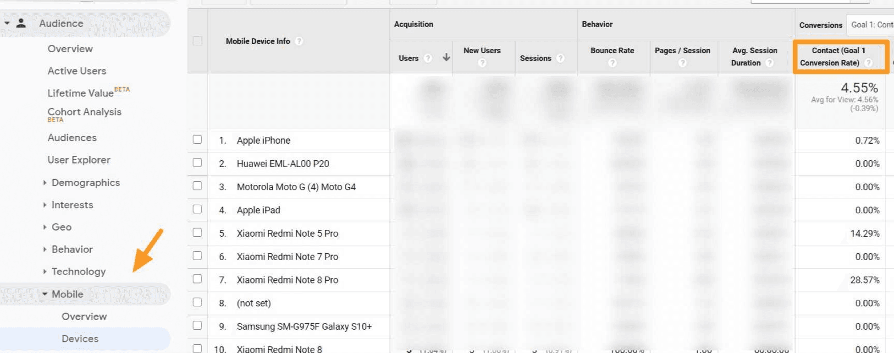This screenshot has height=353, width=894.
Task: Sort by Avg. Session Duration column header
Action: tap(754, 56)
